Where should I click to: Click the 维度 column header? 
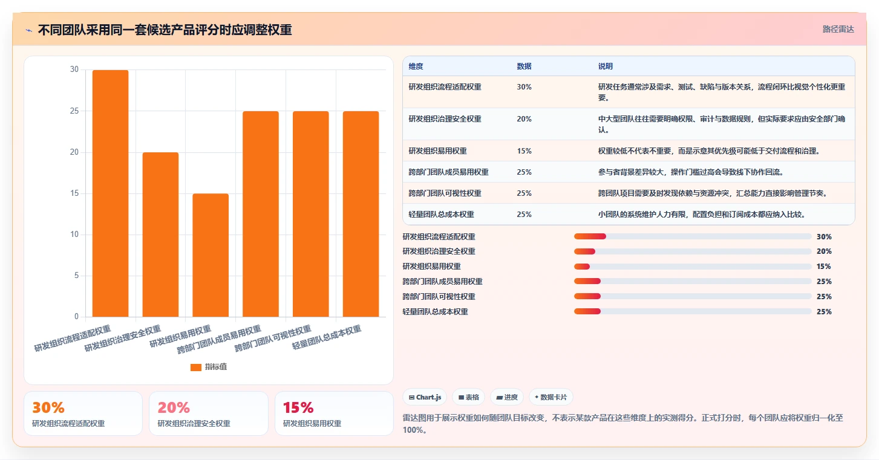pyautogui.click(x=416, y=66)
